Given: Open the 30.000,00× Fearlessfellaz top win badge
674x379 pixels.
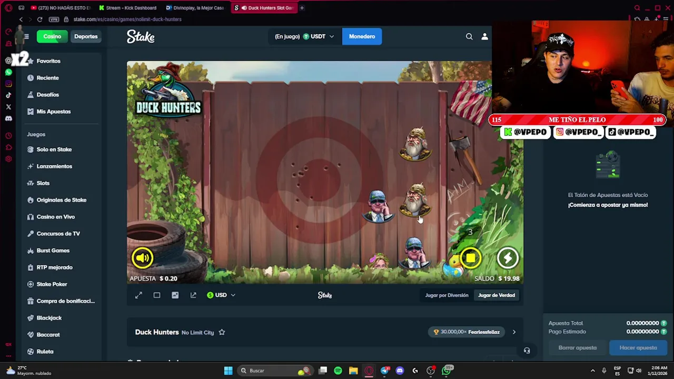Looking at the screenshot, I should (467, 332).
